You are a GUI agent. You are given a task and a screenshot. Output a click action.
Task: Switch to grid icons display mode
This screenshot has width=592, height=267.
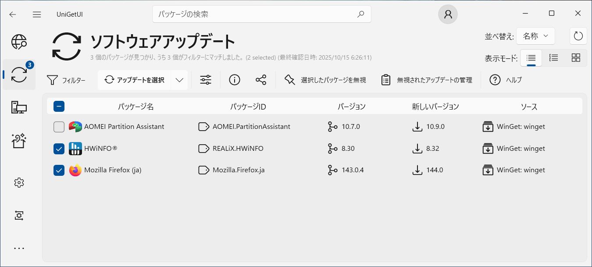[x=576, y=58]
